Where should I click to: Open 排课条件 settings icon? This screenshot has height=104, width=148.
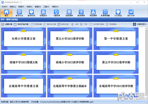[43, 13]
